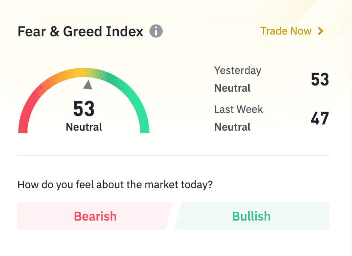
Task: Click yesterday's index value of 53
Action: click(320, 80)
